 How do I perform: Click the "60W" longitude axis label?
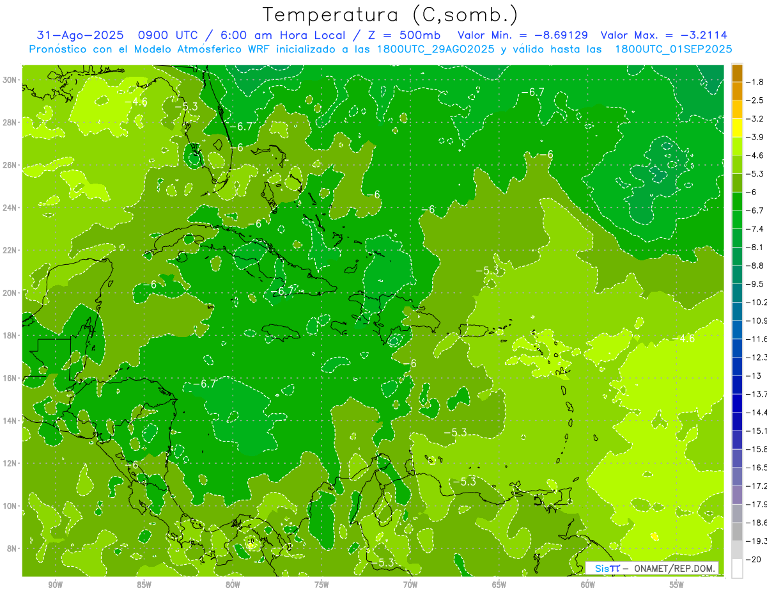588,585
